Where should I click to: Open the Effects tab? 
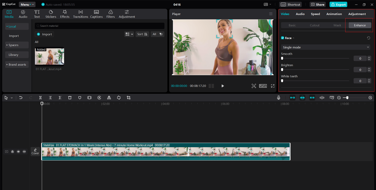tap(65, 14)
